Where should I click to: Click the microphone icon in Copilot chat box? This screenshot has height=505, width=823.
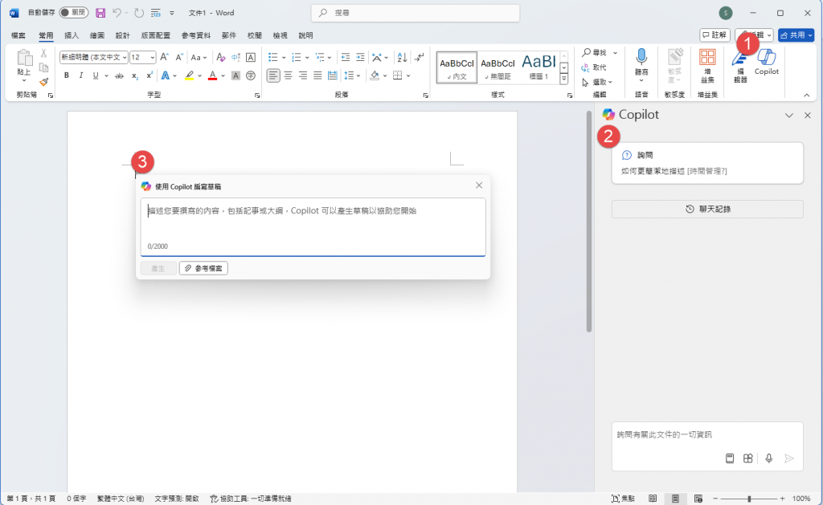click(769, 458)
